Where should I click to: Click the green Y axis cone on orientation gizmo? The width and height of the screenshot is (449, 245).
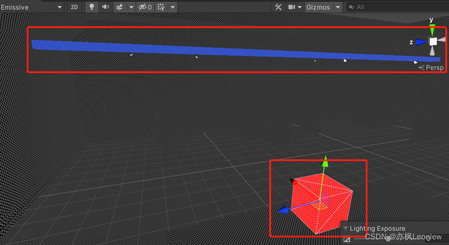click(432, 30)
